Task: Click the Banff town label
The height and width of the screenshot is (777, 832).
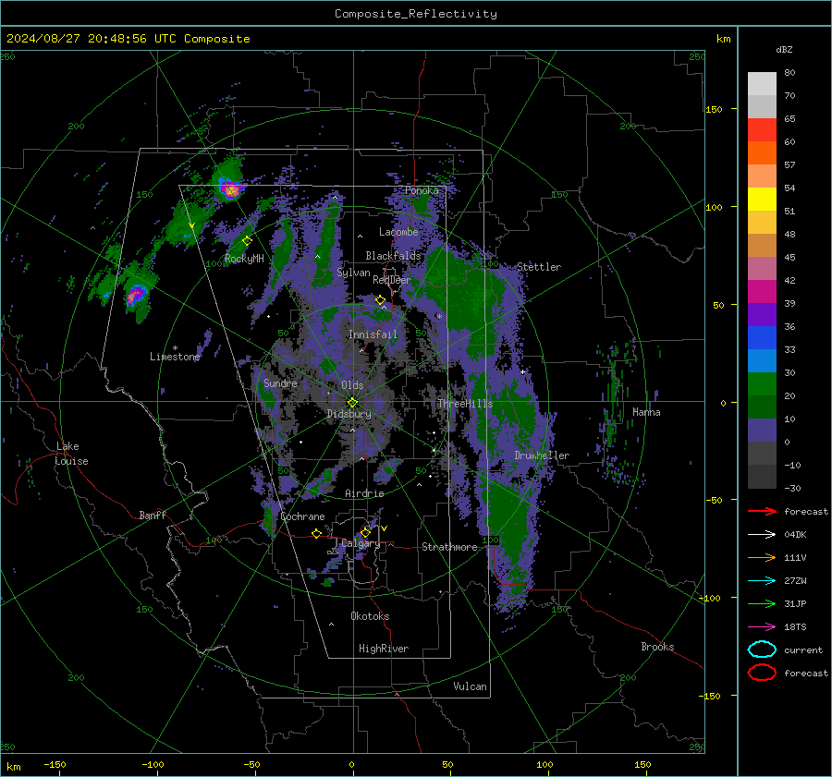Action: tap(153, 515)
